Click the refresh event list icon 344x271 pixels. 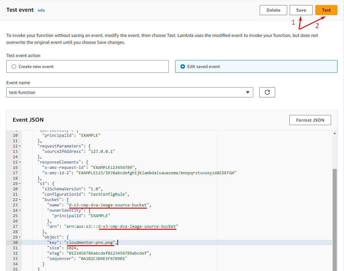click(x=267, y=92)
